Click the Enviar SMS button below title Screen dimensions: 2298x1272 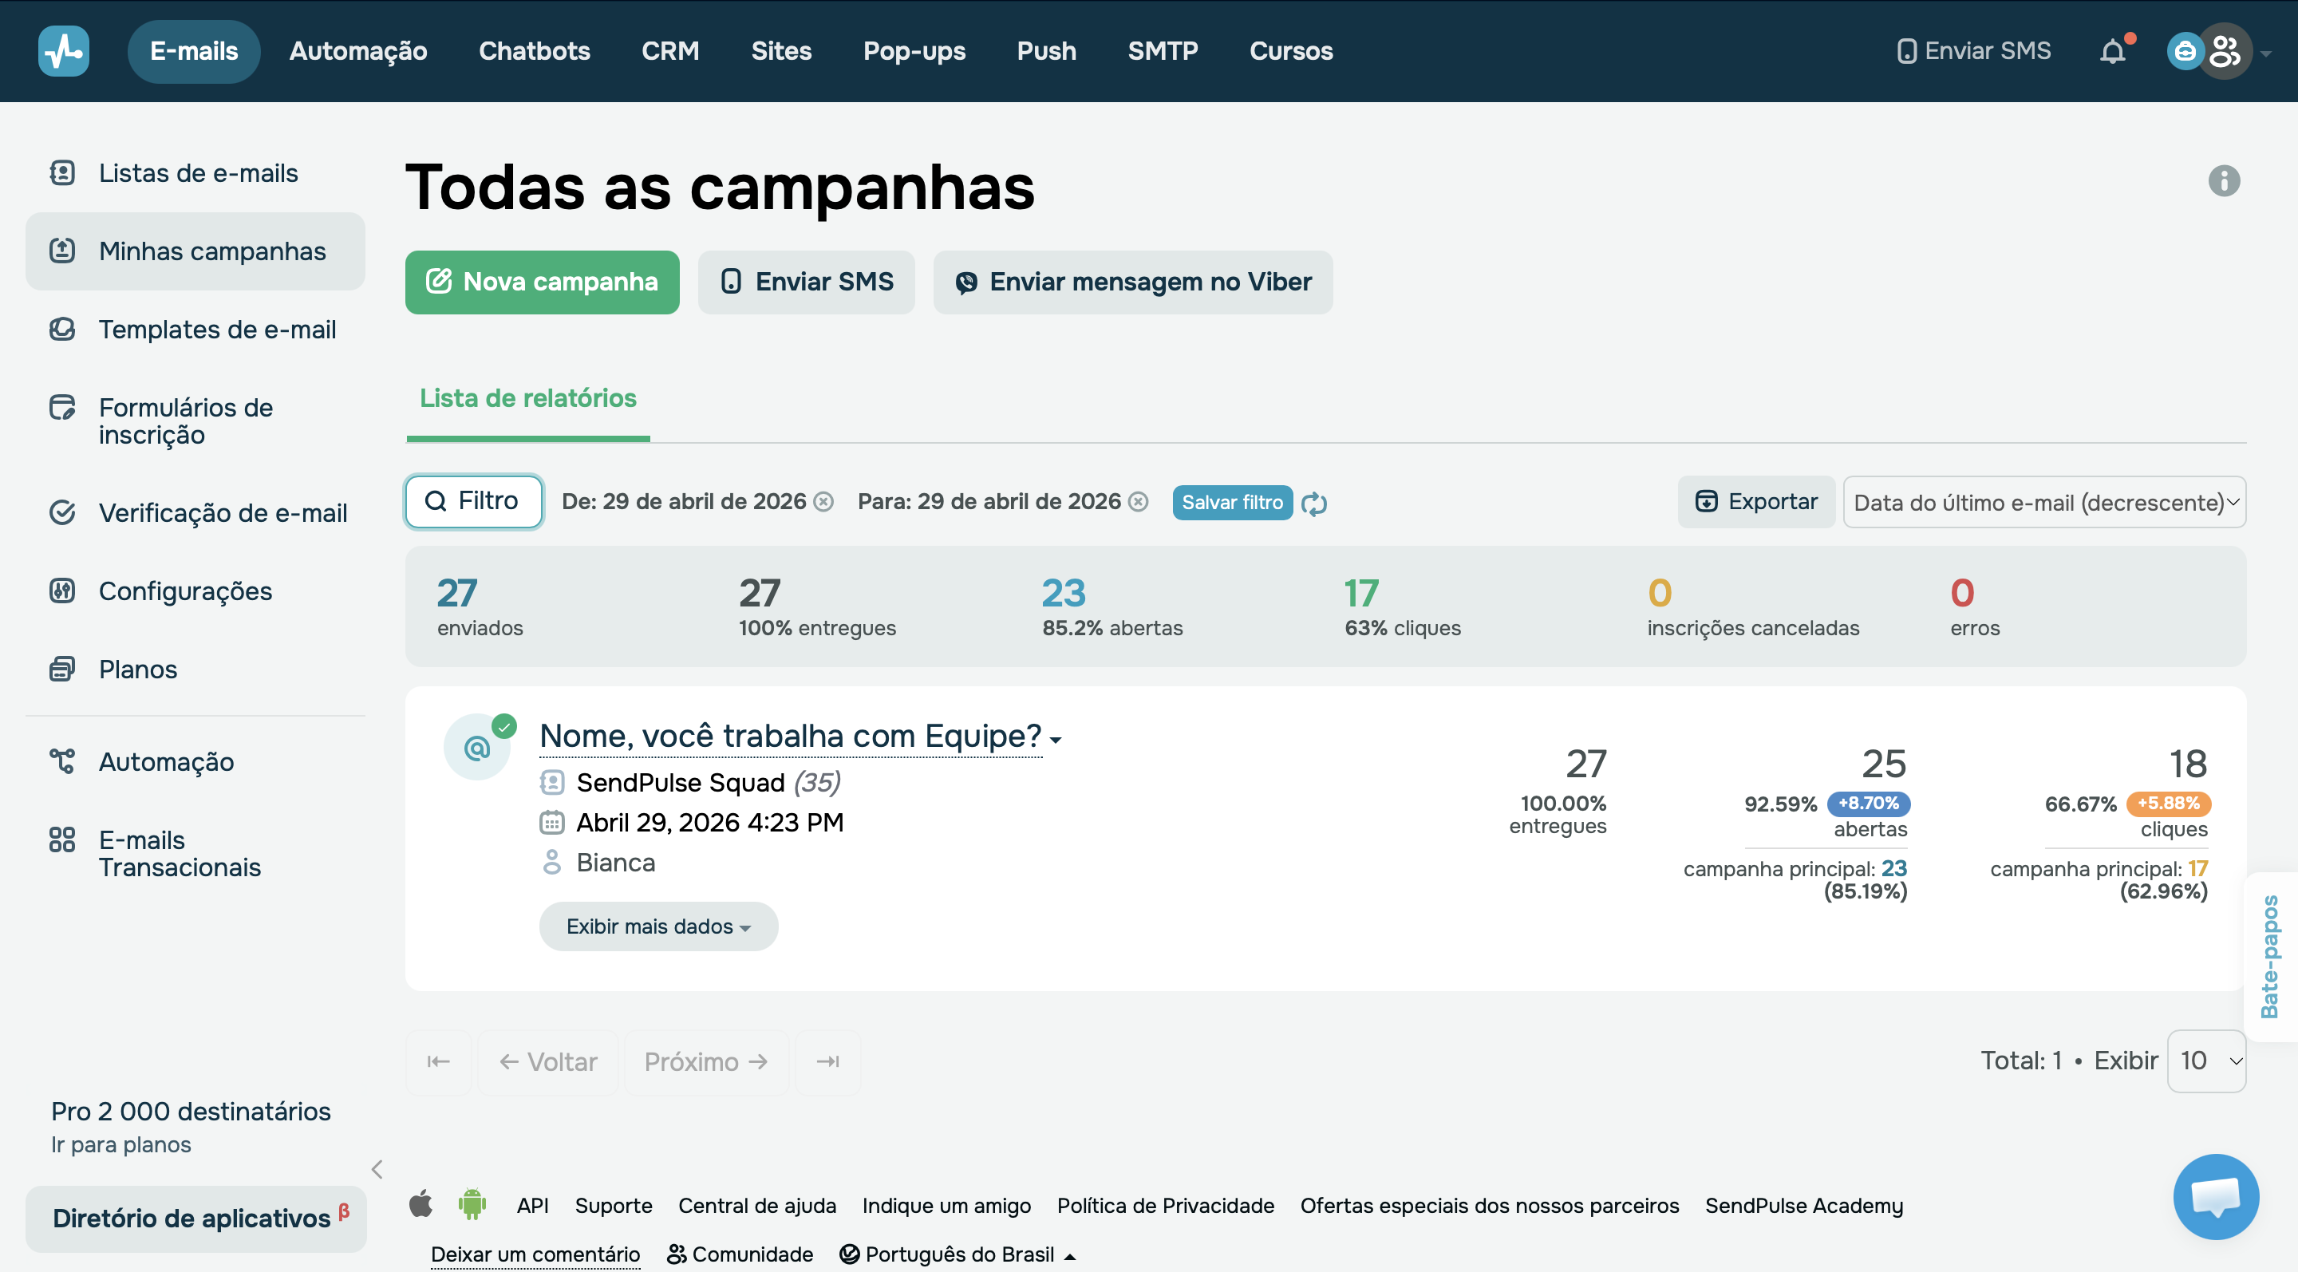coord(807,282)
